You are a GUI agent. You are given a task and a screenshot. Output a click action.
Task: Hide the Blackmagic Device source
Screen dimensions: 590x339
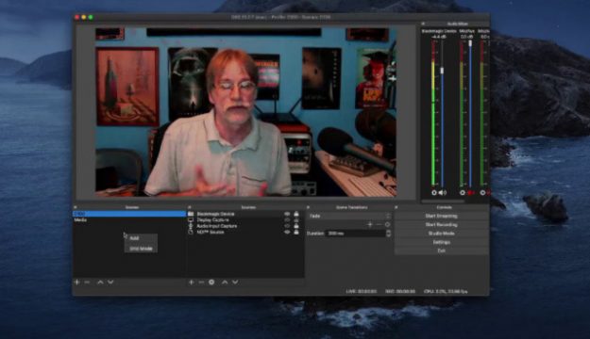tap(287, 214)
